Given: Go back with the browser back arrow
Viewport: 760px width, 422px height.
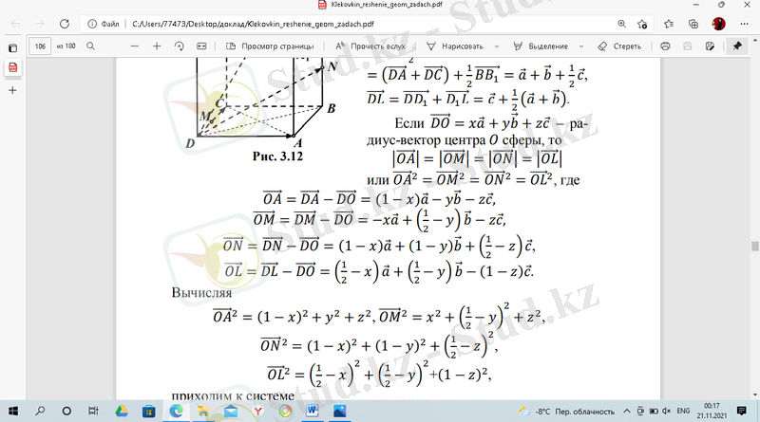Looking at the screenshot, I should click(15, 24).
